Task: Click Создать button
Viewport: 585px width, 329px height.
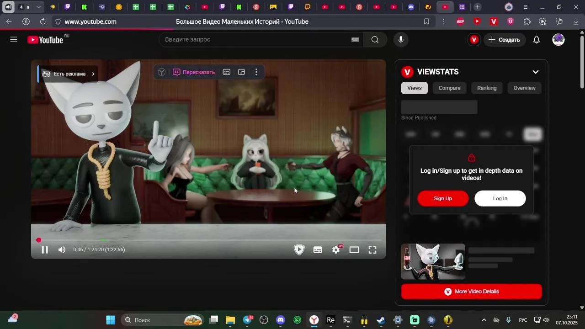Action: pos(505,40)
